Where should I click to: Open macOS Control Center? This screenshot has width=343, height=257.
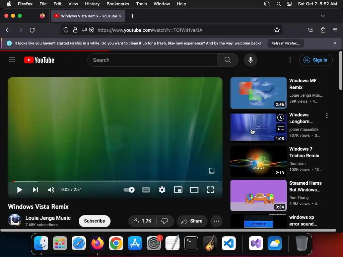290,4
